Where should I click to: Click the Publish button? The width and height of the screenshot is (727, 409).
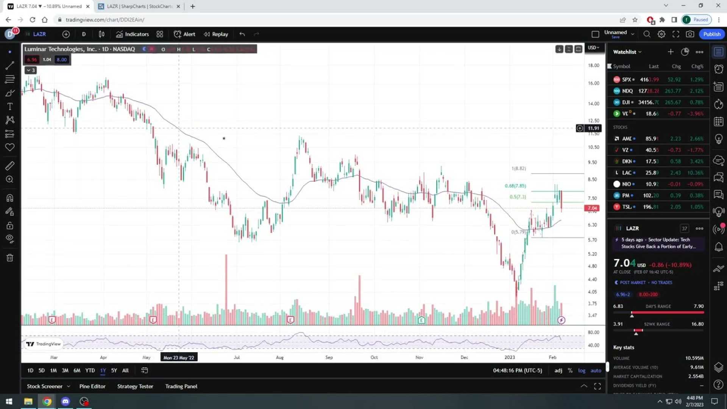712,34
